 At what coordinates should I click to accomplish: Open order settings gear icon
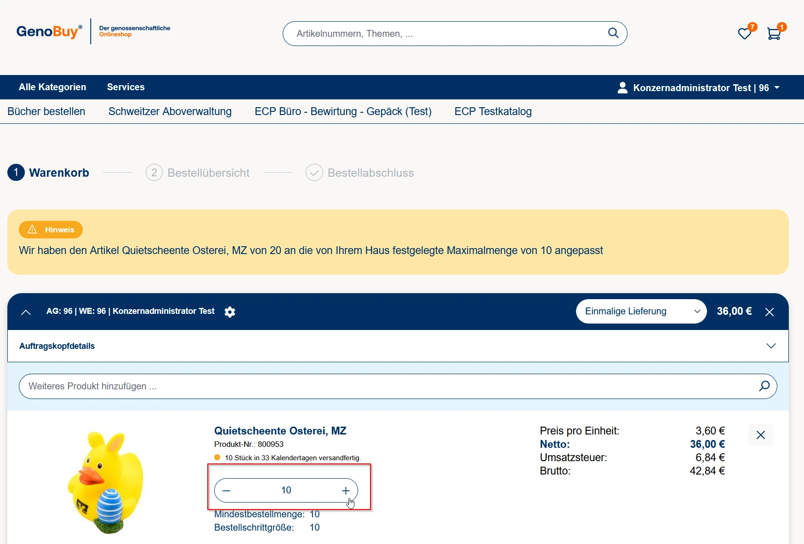coord(230,312)
